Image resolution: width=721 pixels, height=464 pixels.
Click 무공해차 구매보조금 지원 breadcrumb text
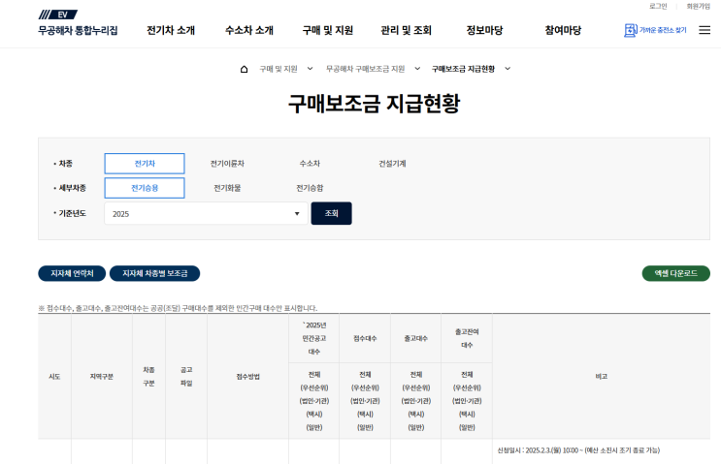(x=365, y=69)
